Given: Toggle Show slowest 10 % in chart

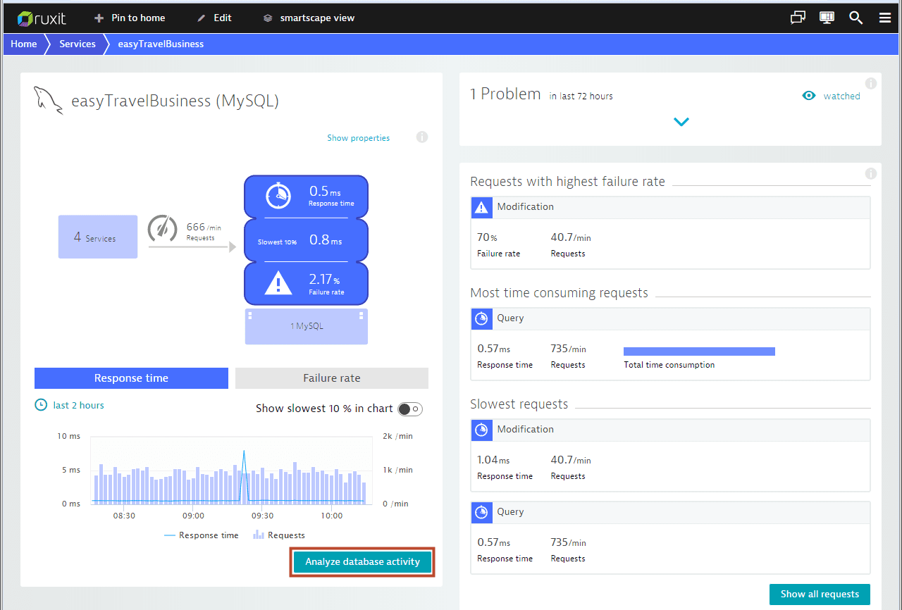Looking at the screenshot, I should click(410, 409).
